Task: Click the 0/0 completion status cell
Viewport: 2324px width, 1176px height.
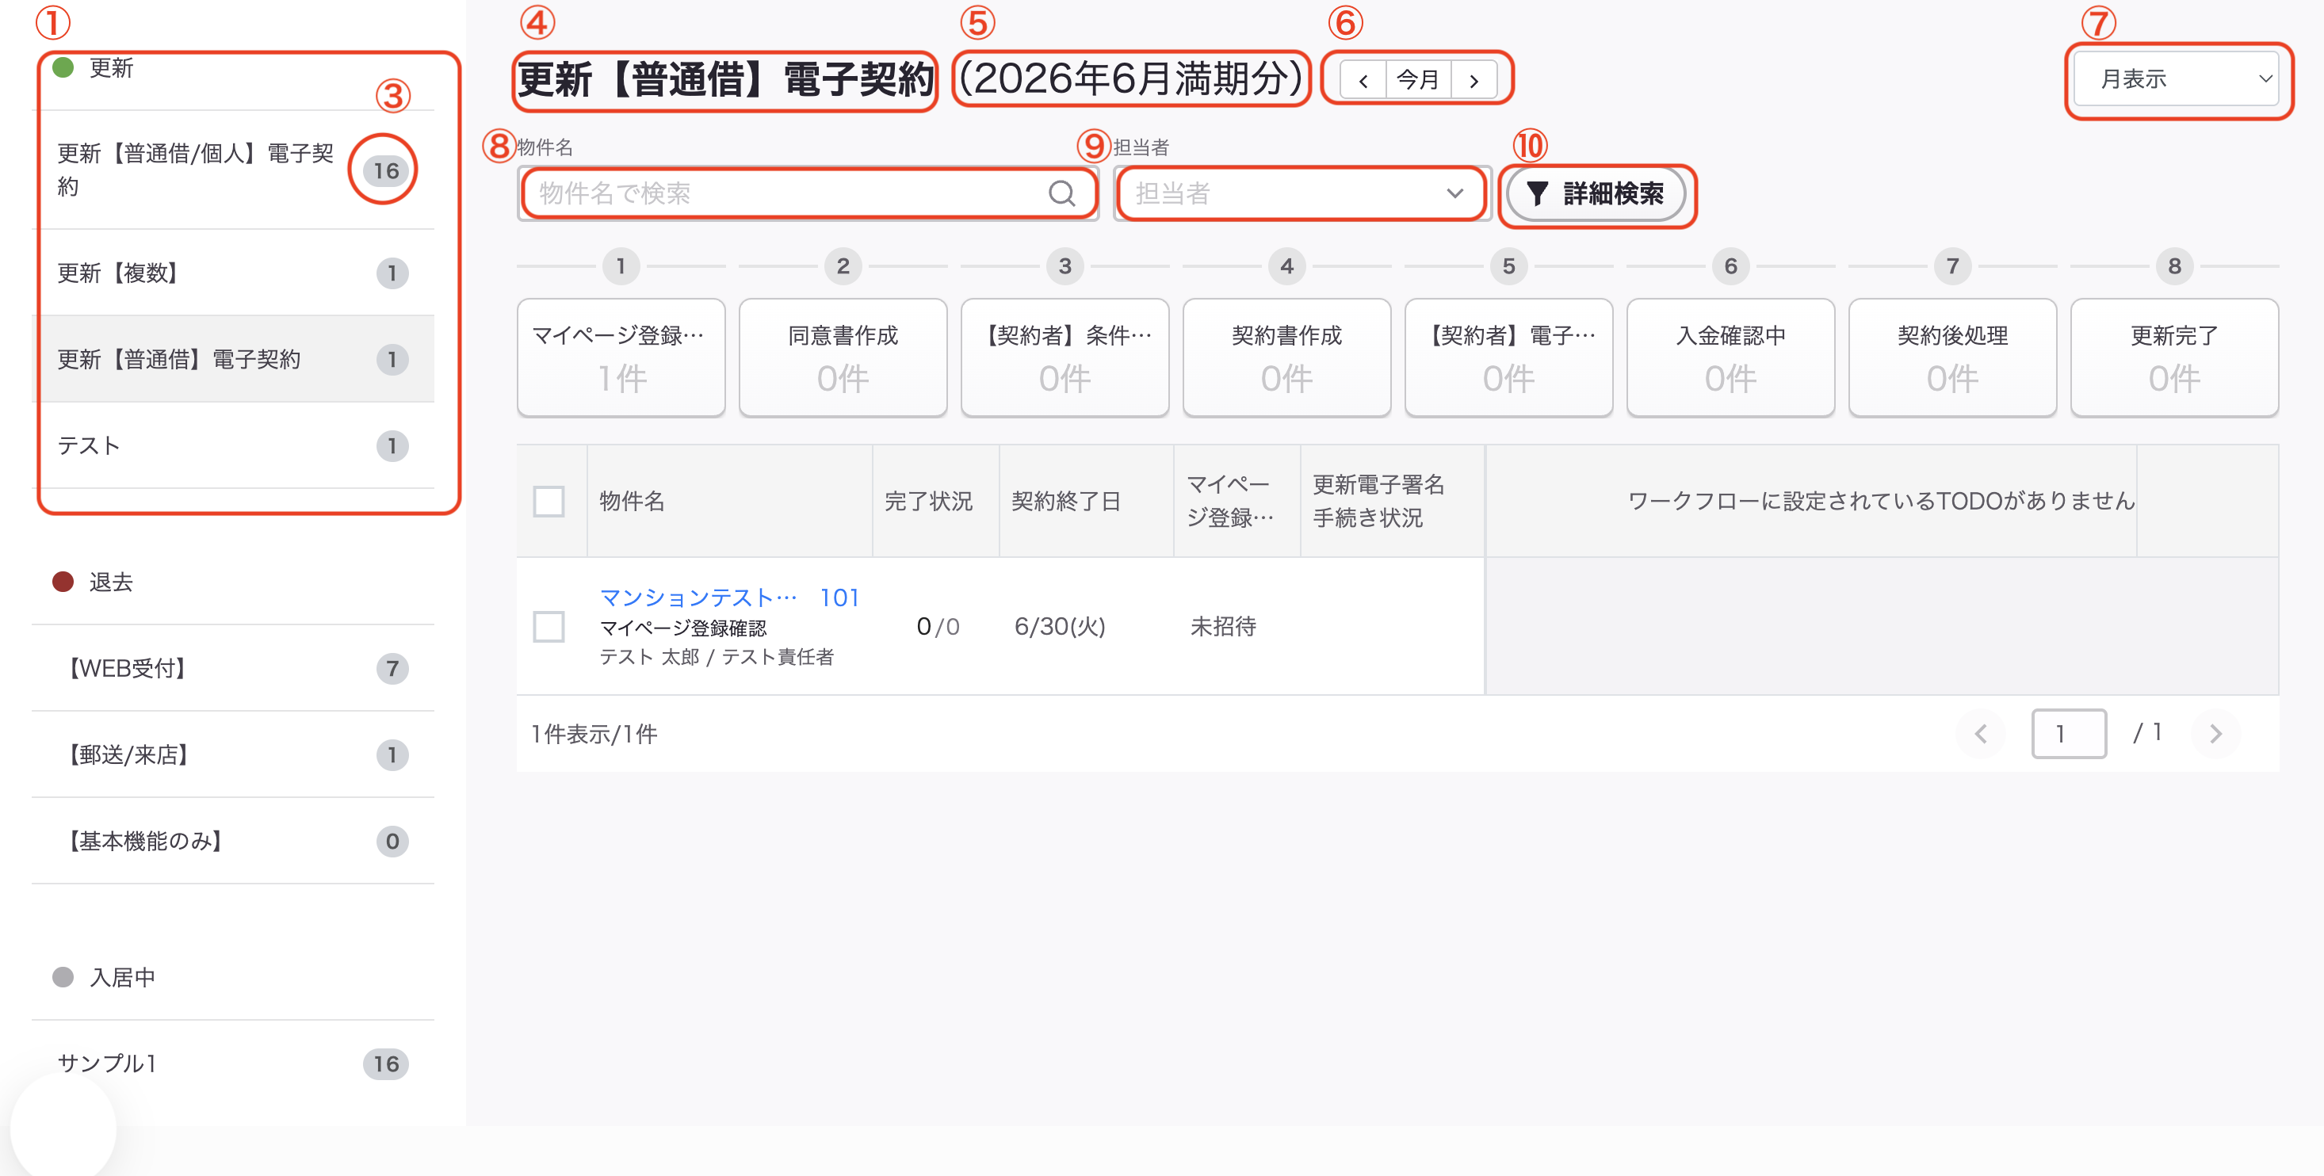Action: click(938, 626)
